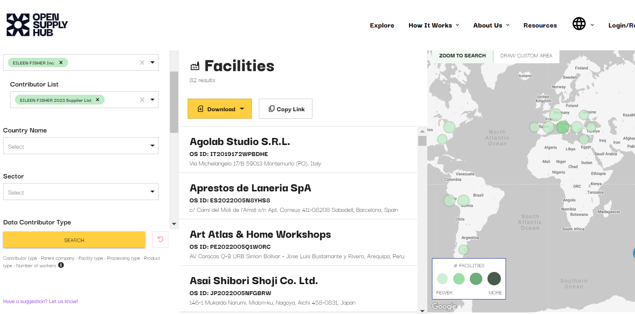Select the ZOOM TO SEARCH tab
The height and width of the screenshot is (314, 635).
point(462,56)
